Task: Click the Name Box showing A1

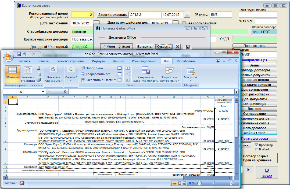Action: pyautogui.click(x=22, y=92)
